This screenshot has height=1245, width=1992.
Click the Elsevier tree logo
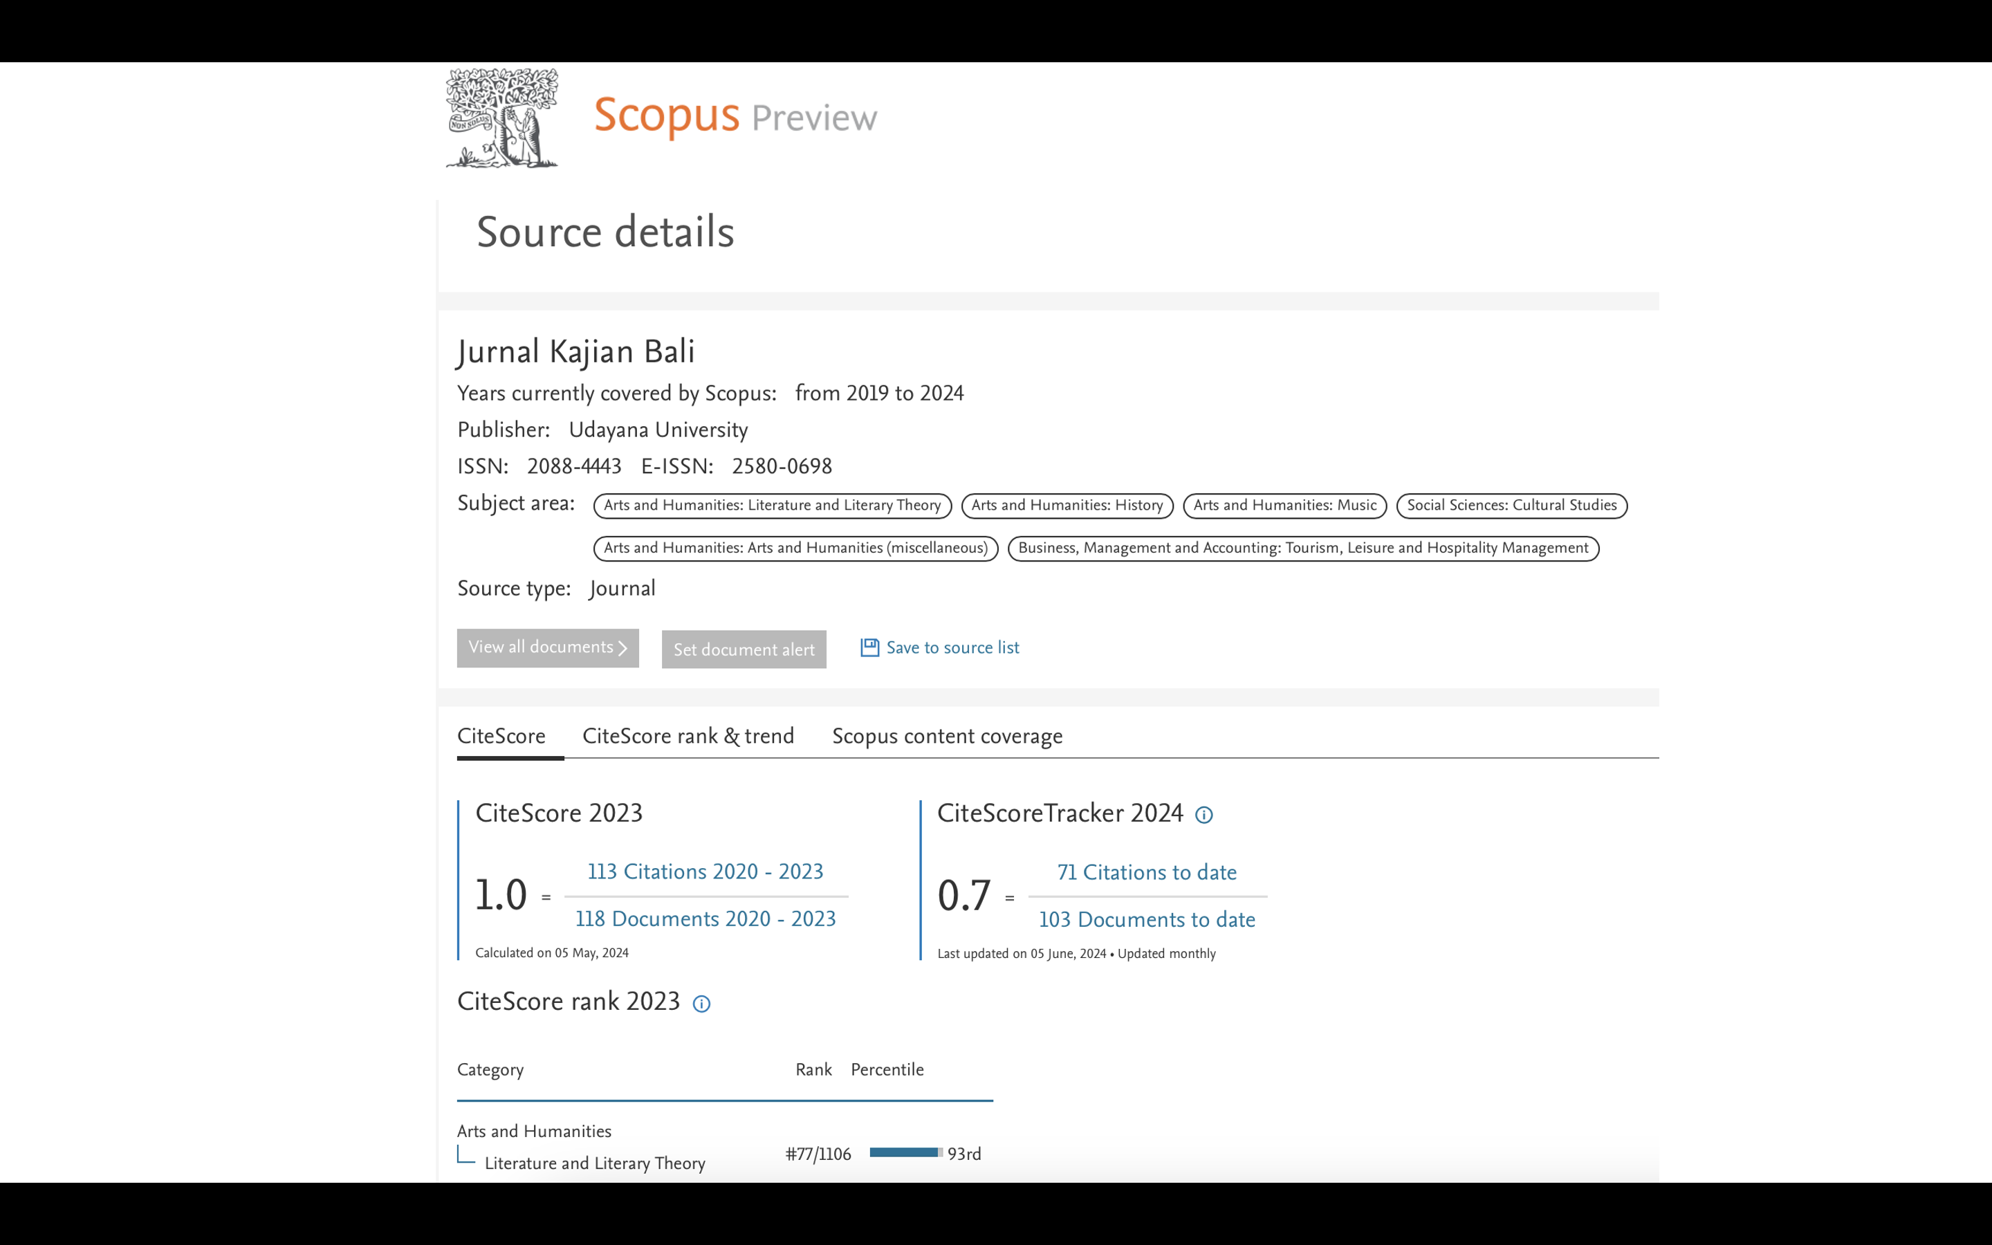click(x=502, y=118)
